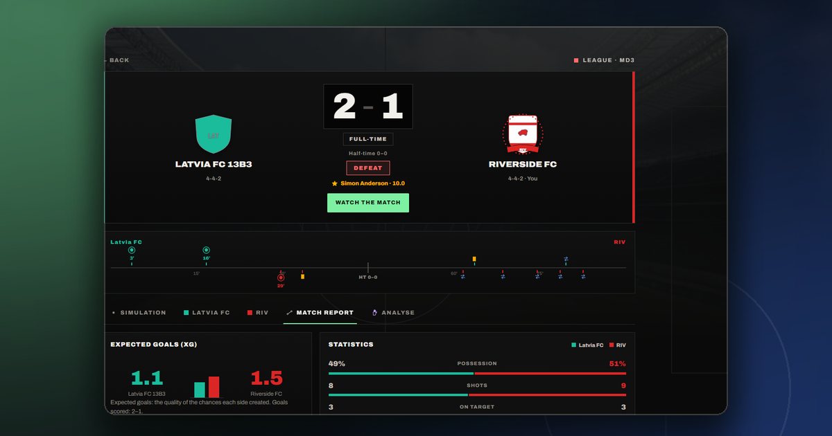Screen dimensions: 832x436
Task: Click the Watch the Match button
Action: coord(368,203)
